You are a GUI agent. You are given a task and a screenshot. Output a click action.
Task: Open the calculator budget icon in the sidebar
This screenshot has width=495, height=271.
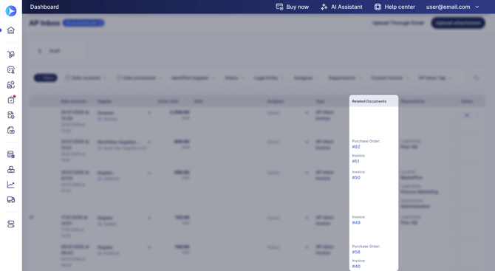point(11,154)
